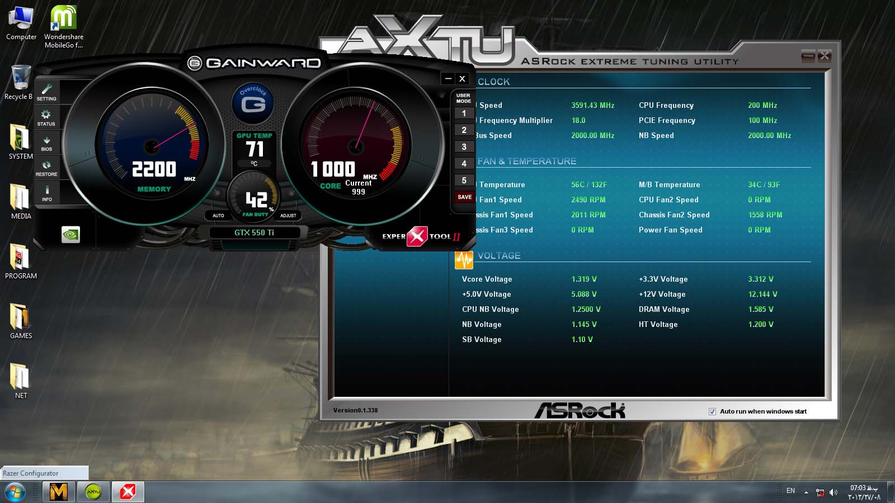The width and height of the screenshot is (895, 503).
Task: Click the HT Voltage 1.200 V value
Action: click(761, 324)
